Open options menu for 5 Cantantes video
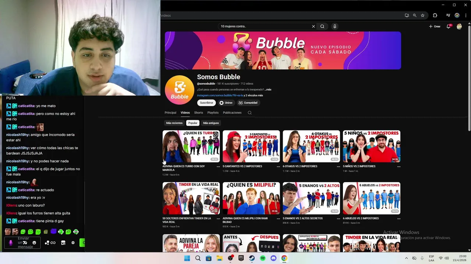 [x=278, y=166]
